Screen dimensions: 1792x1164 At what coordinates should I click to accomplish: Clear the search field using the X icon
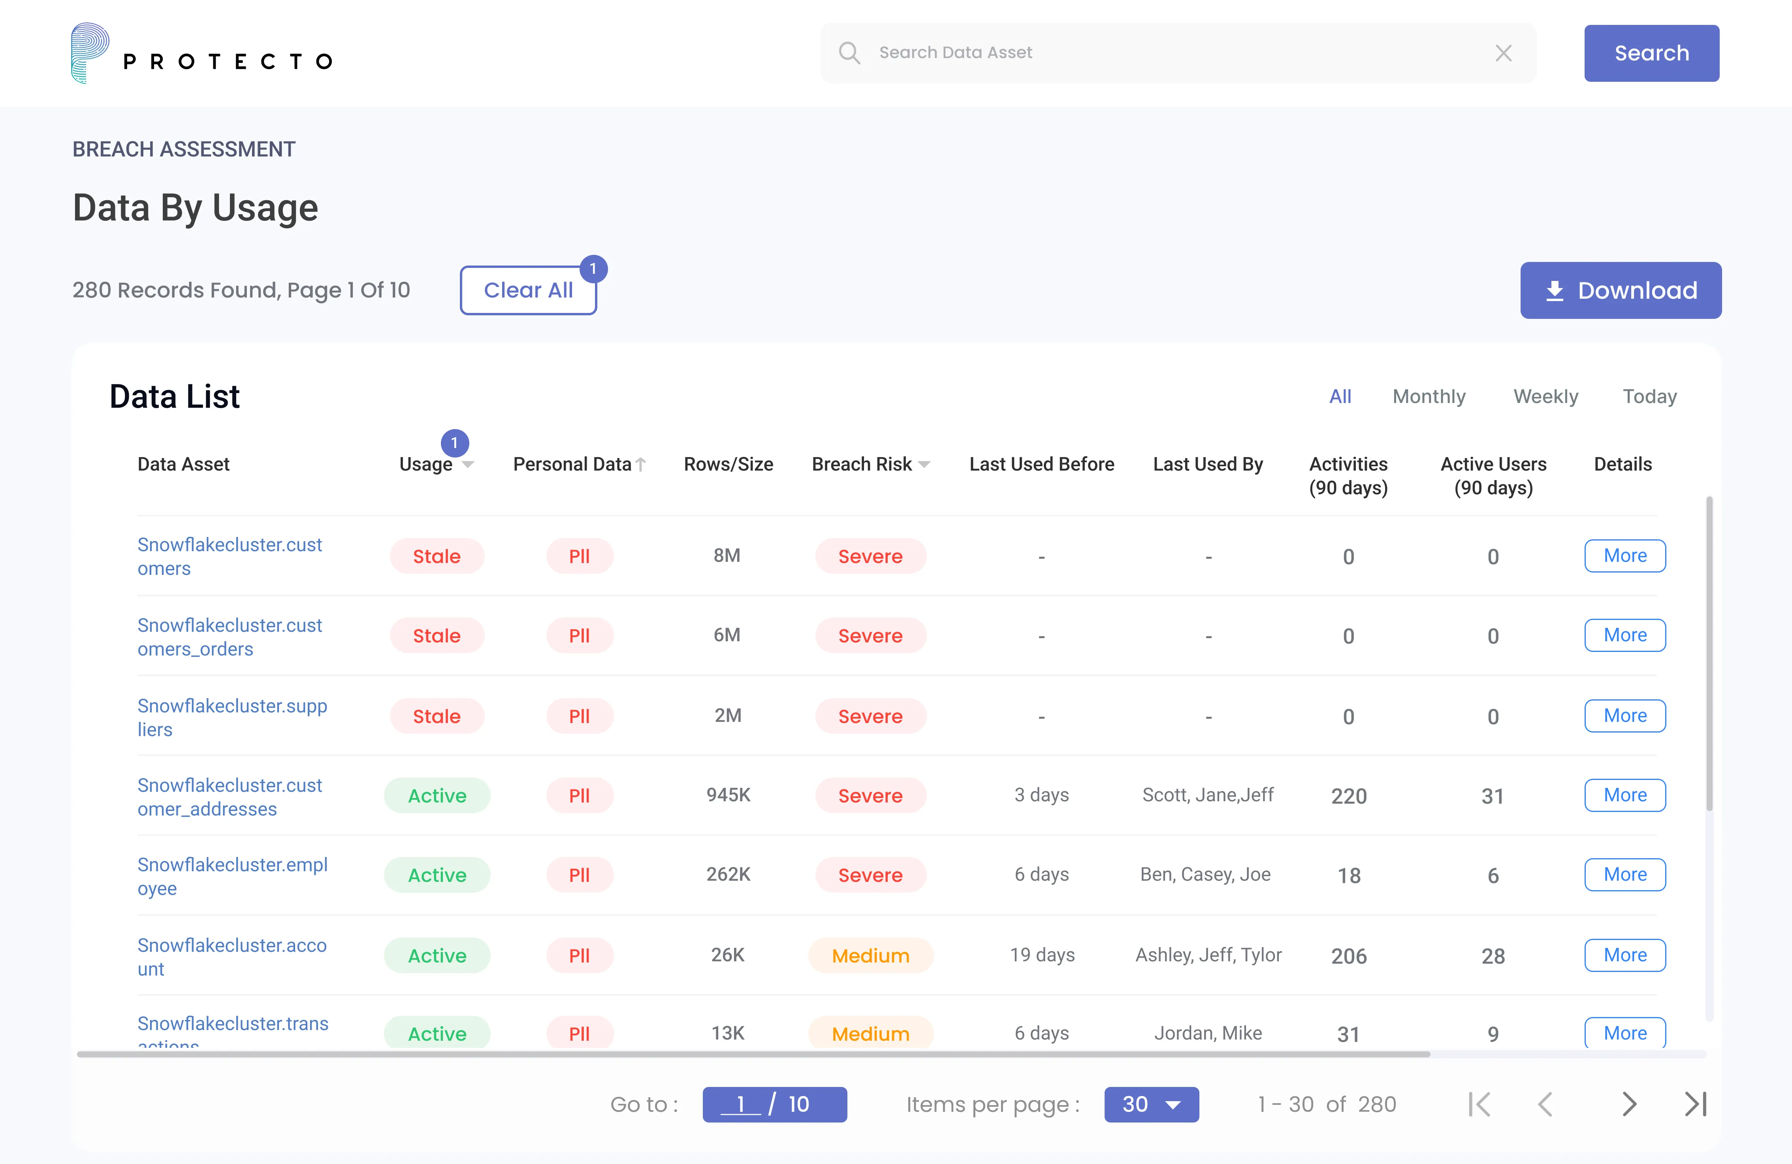coord(1504,53)
